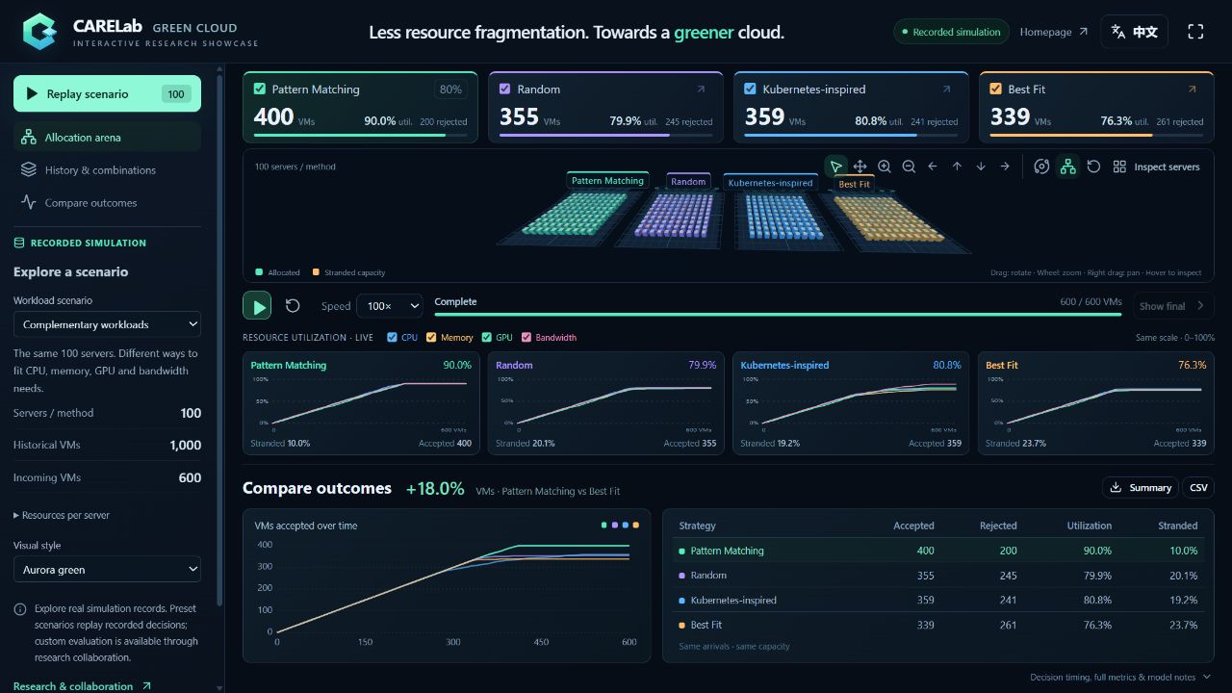Screen dimensions: 1232x693
Task: Expand Resources per server
Action: [x=62, y=515]
